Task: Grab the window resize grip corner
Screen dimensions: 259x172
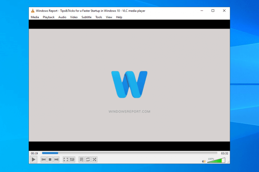Action: point(228,162)
